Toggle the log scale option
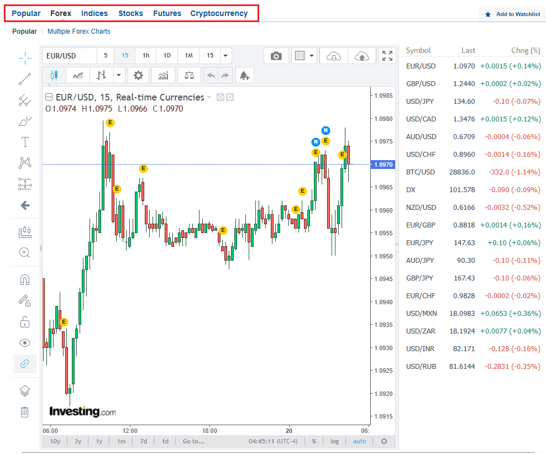This screenshot has width=546, height=455. (x=334, y=441)
